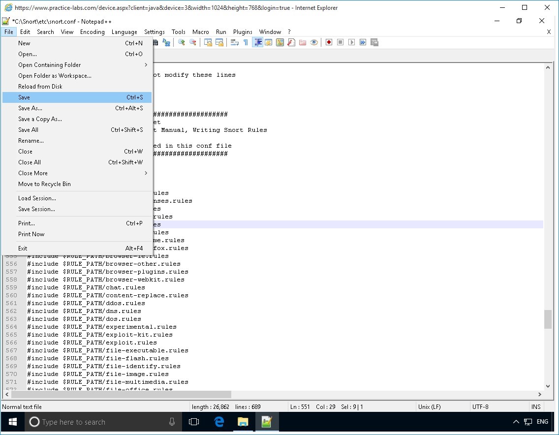Image resolution: width=559 pixels, height=435 pixels.
Task: Click the Run macro multiple times icon
Action: pos(363,43)
